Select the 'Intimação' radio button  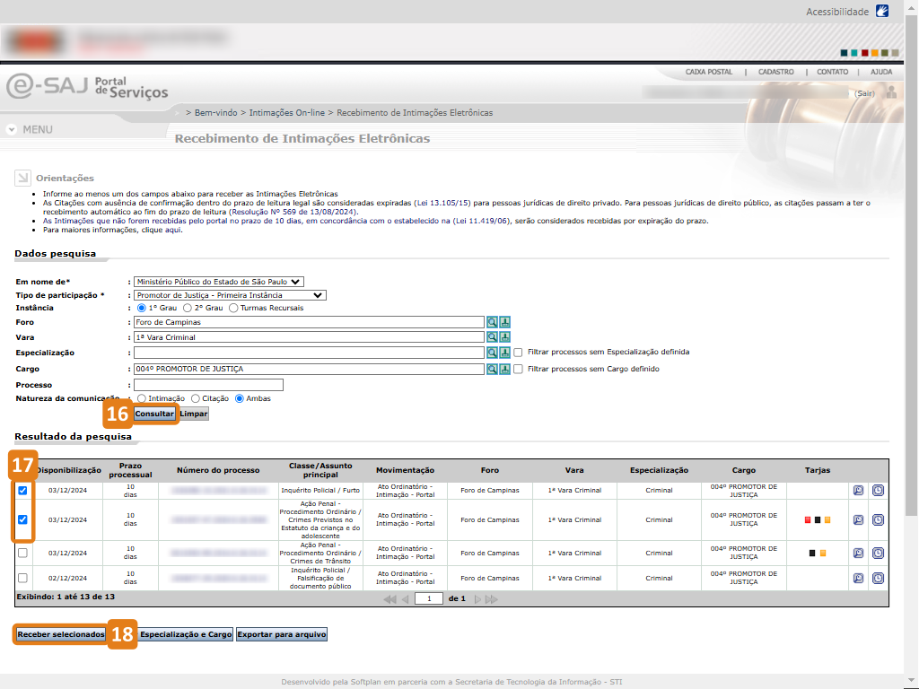[142, 398]
